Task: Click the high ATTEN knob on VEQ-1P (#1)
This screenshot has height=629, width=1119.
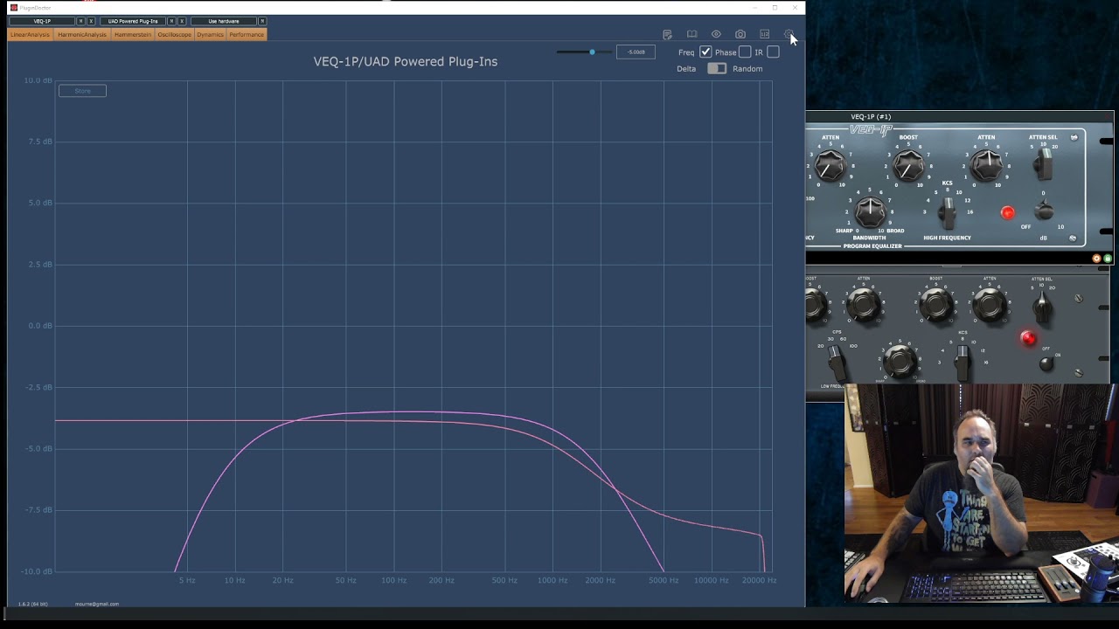Action: (x=986, y=165)
